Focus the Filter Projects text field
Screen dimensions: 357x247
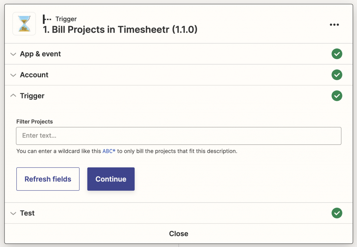[x=178, y=136]
